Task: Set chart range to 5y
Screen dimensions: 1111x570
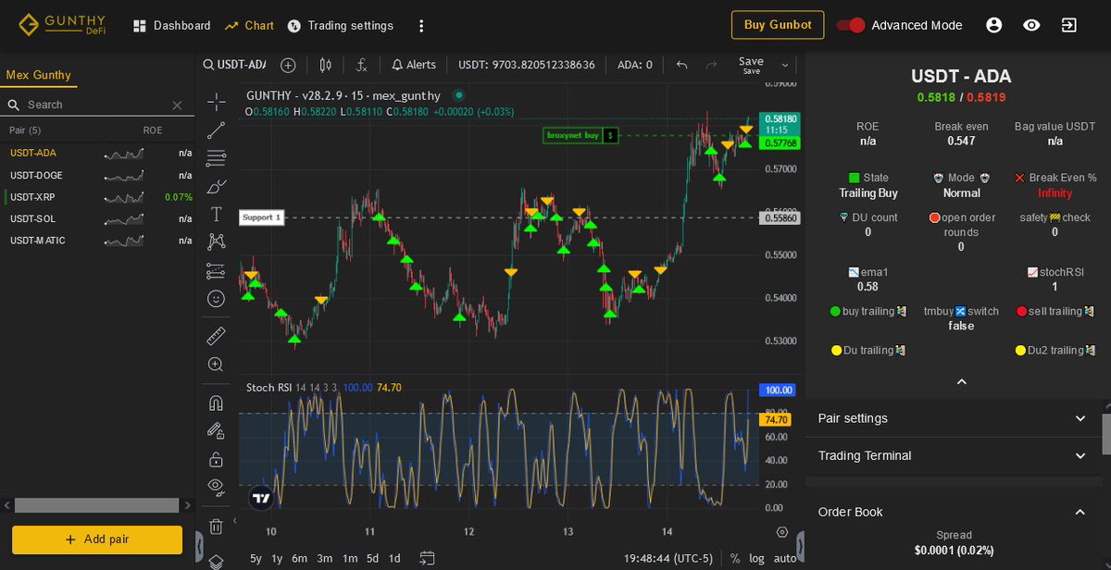Action: tap(256, 558)
